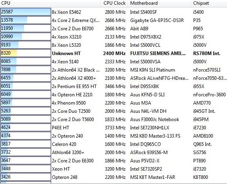This screenshot has width=227, height=184.
Task: Select the 4x Xeon X3210 entry
Action: 66,37
